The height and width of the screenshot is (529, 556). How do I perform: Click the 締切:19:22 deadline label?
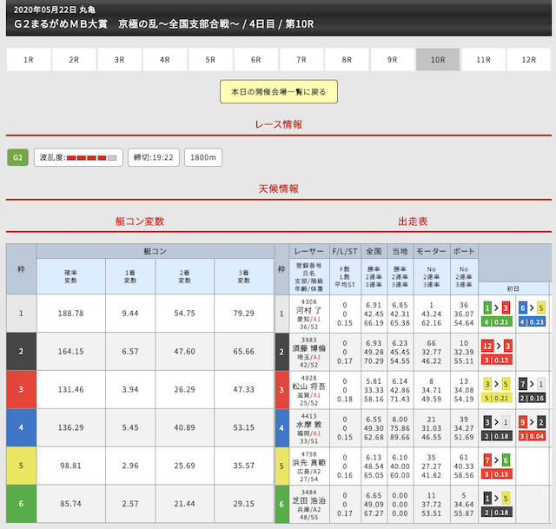tap(154, 157)
